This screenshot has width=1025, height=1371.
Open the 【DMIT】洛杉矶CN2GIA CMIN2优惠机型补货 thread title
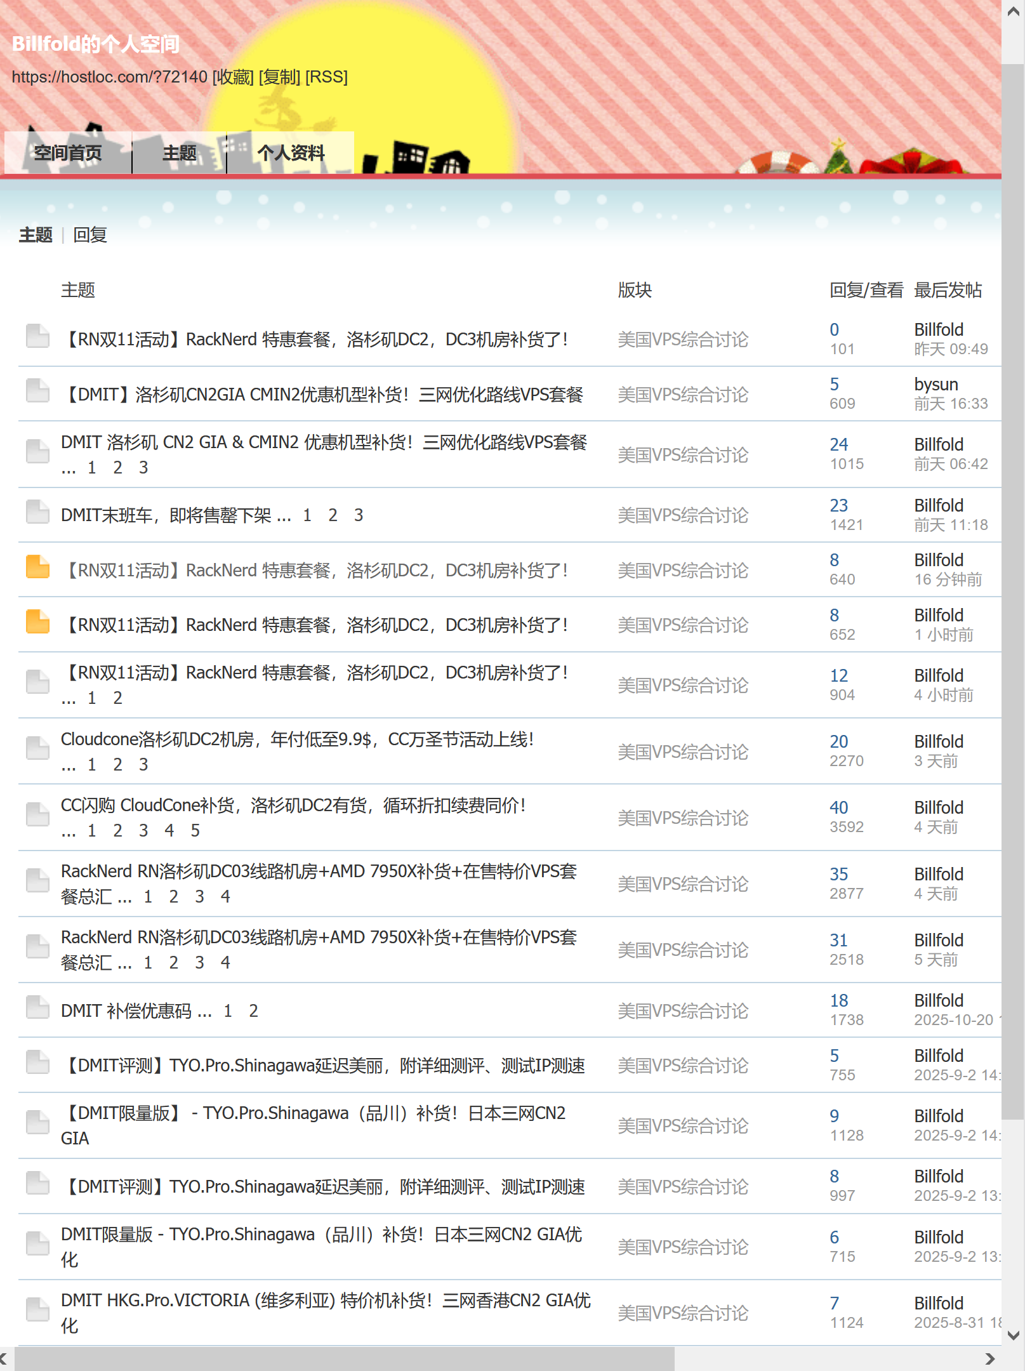(x=322, y=395)
